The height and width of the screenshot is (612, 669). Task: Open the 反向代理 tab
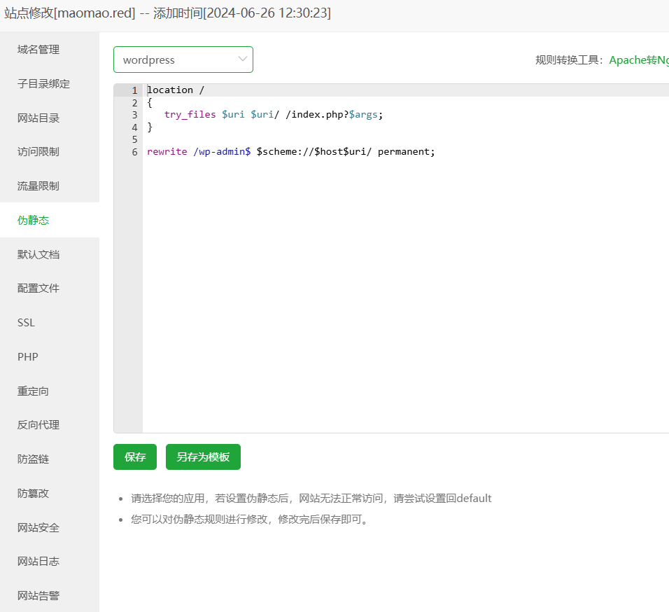[50, 425]
